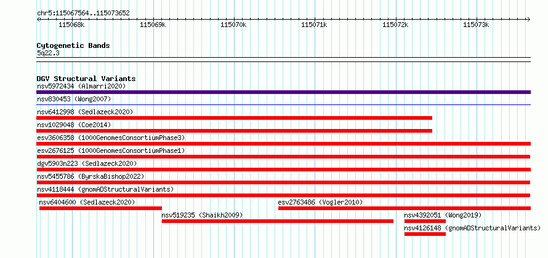Open the nsv5455786 (ByrskaBishop2022) label

pyautogui.click(x=91, y=176)
